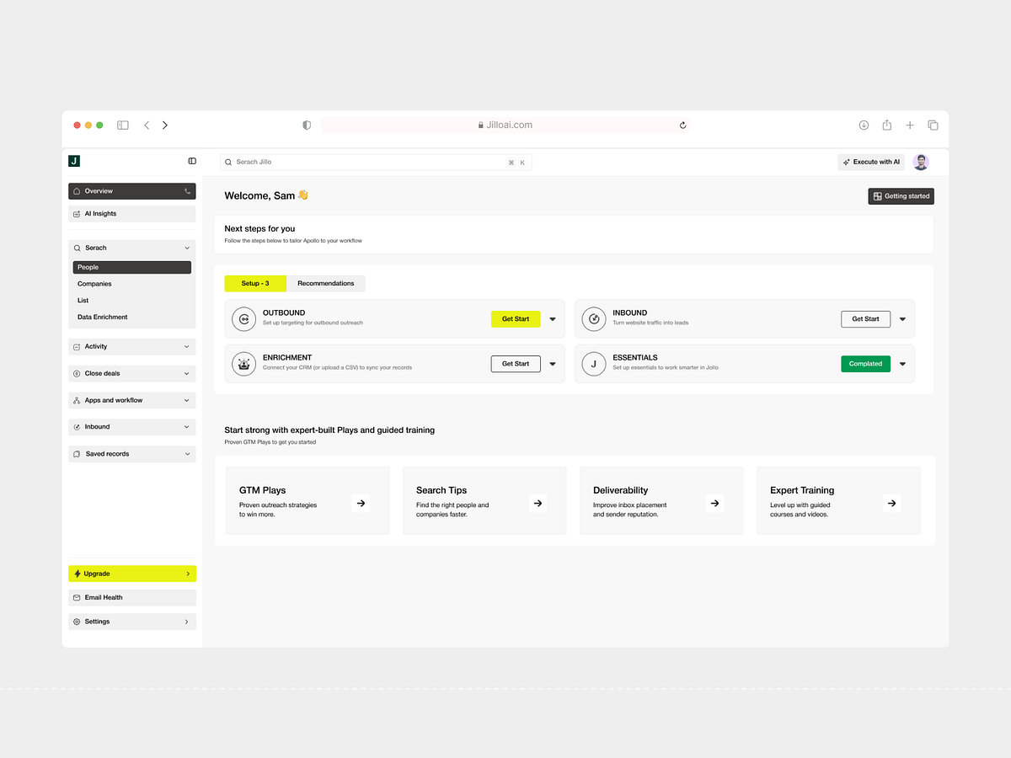Open a new browser tab
This screenshot has width=1011, height=758.
(910, 125)
